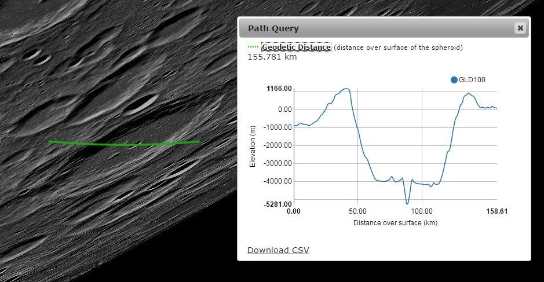Click the 50.00 x-axis tick label
This screenshot has width=544, height=282.
coord(357,212)
